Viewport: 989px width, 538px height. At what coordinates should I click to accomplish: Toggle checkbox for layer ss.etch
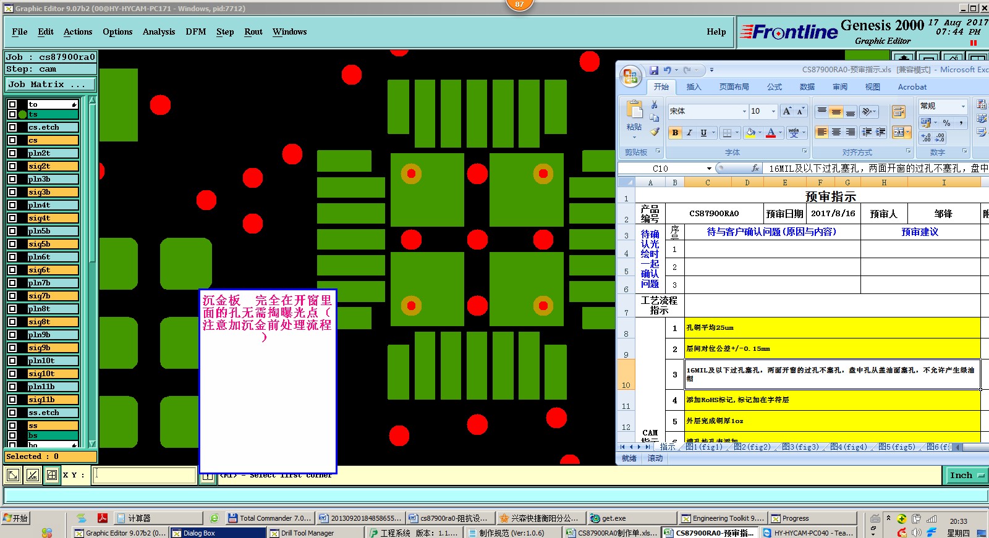point(12,412)
